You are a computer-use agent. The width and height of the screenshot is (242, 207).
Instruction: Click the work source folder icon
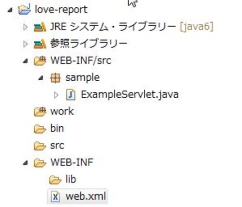click(40, 112)
